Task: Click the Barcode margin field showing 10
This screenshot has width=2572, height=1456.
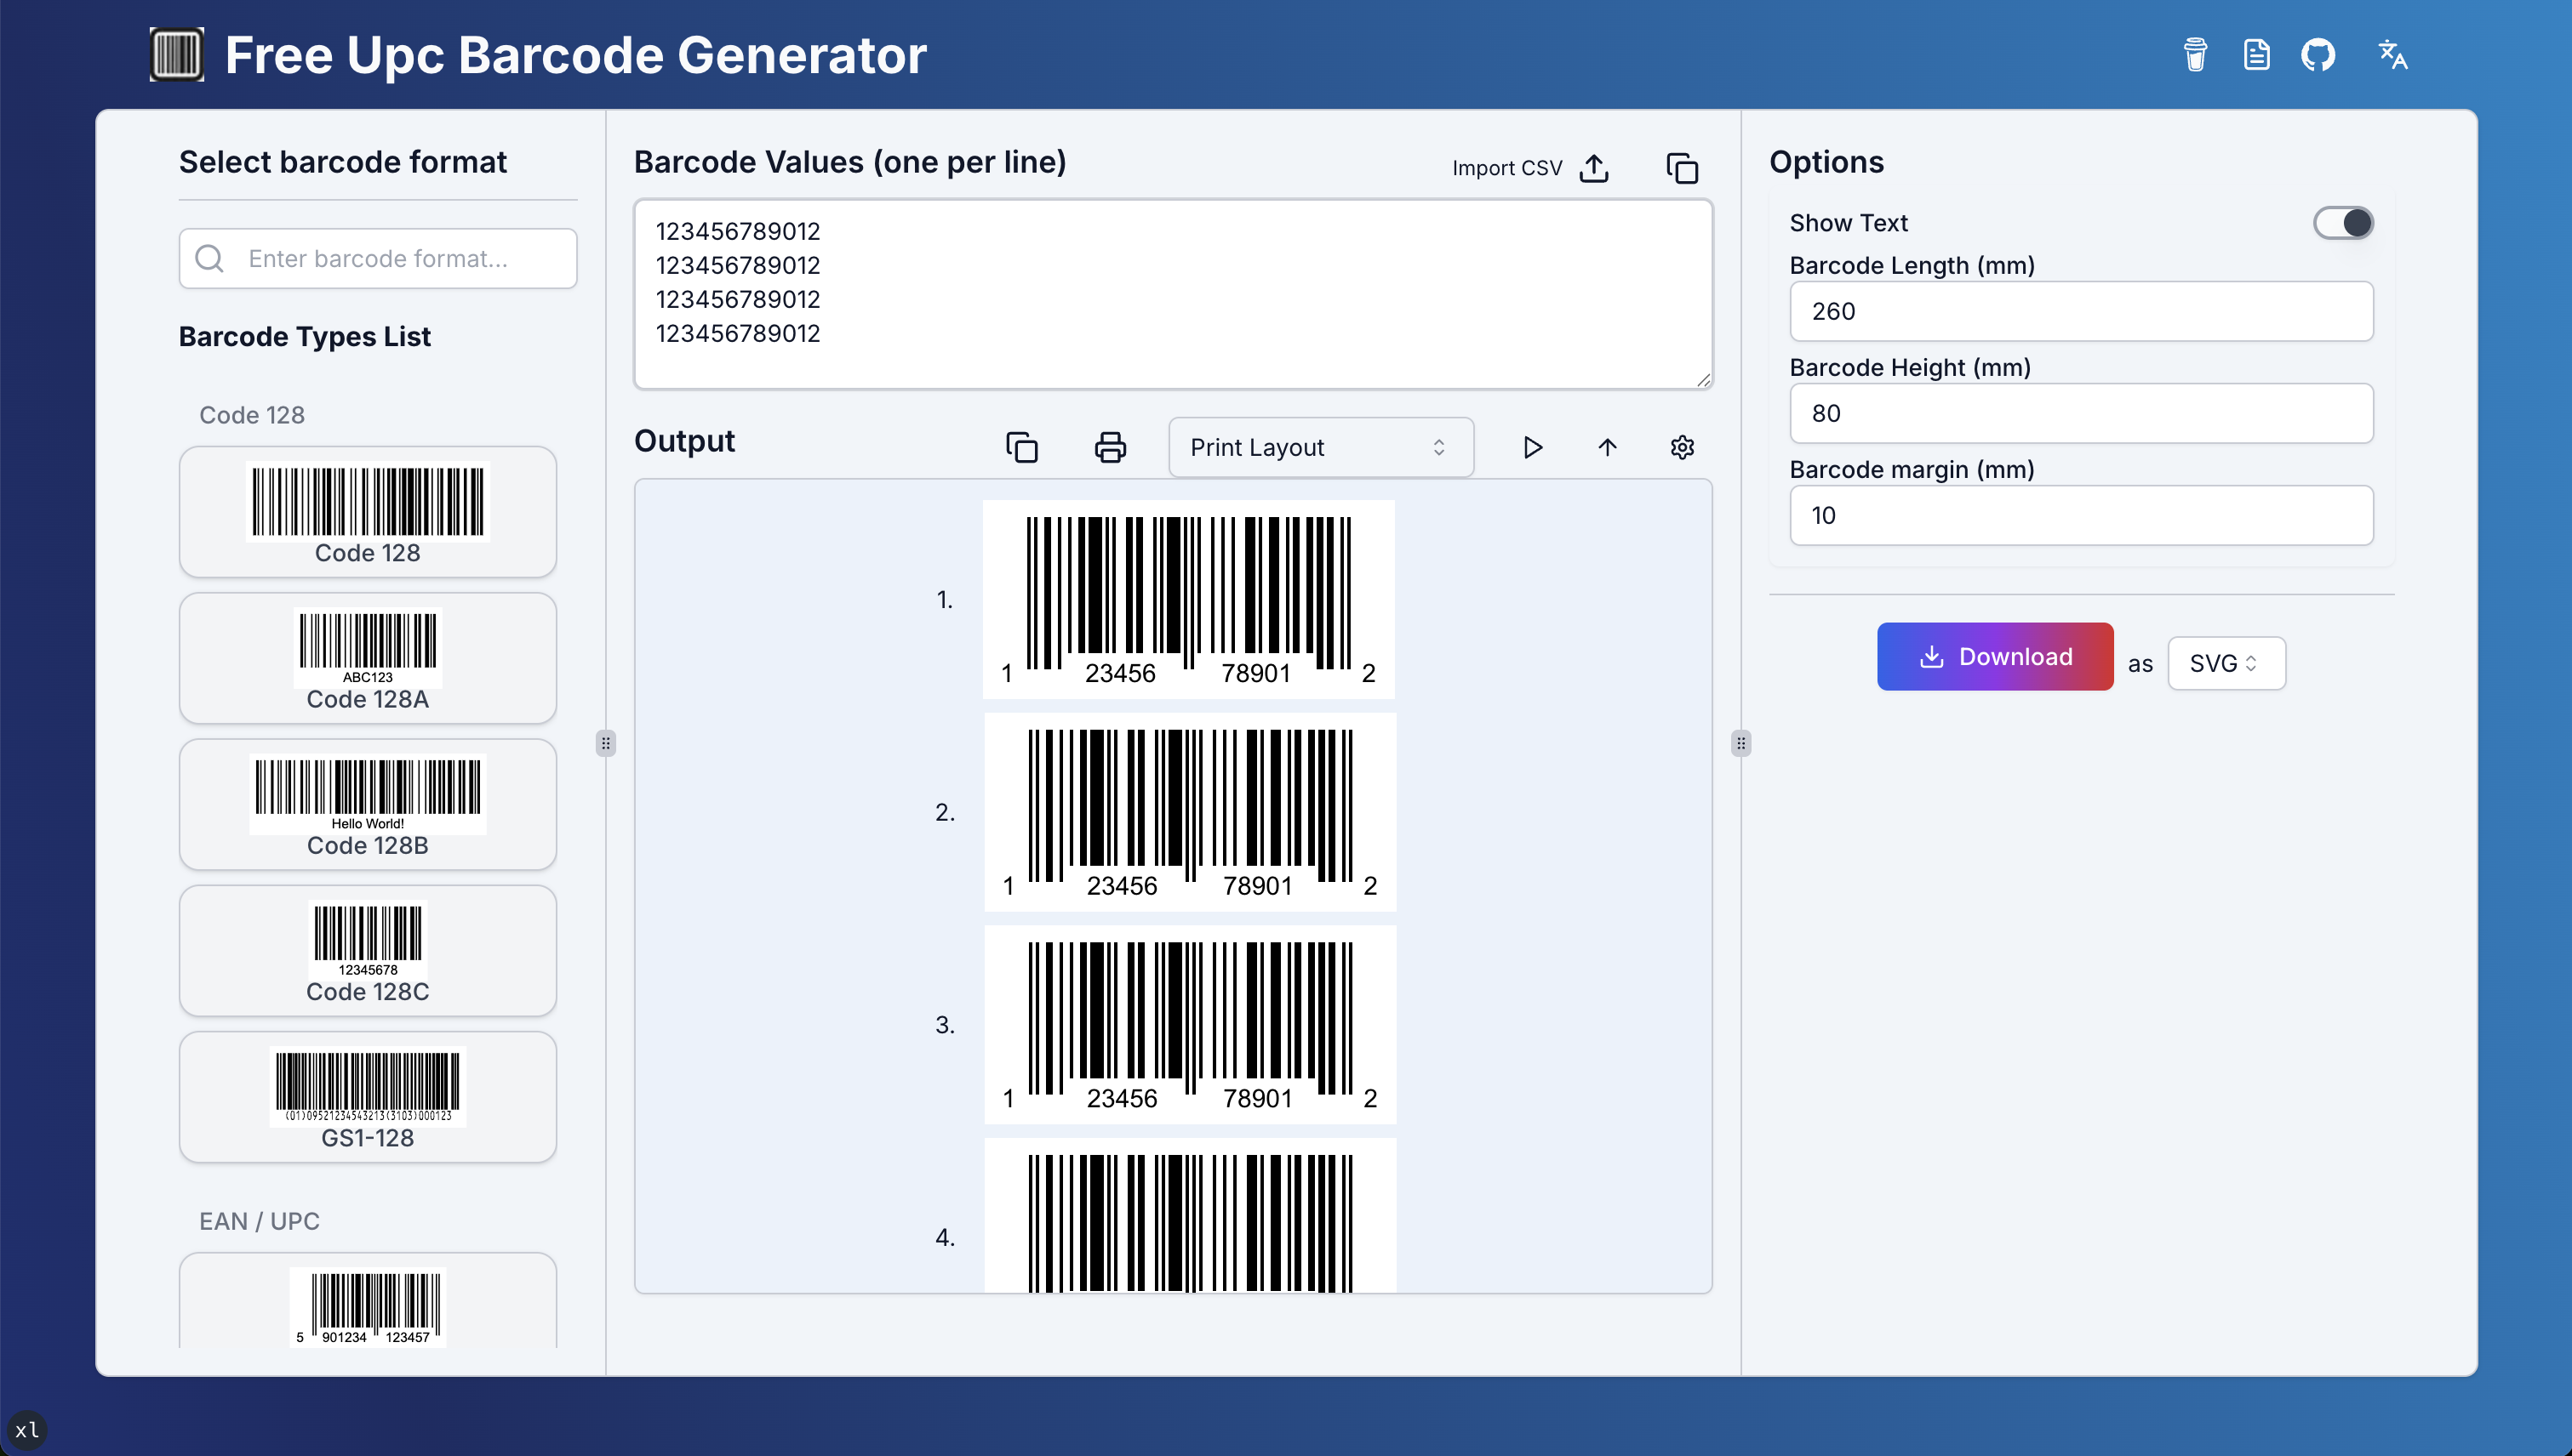Action: tap(2081, 515)
